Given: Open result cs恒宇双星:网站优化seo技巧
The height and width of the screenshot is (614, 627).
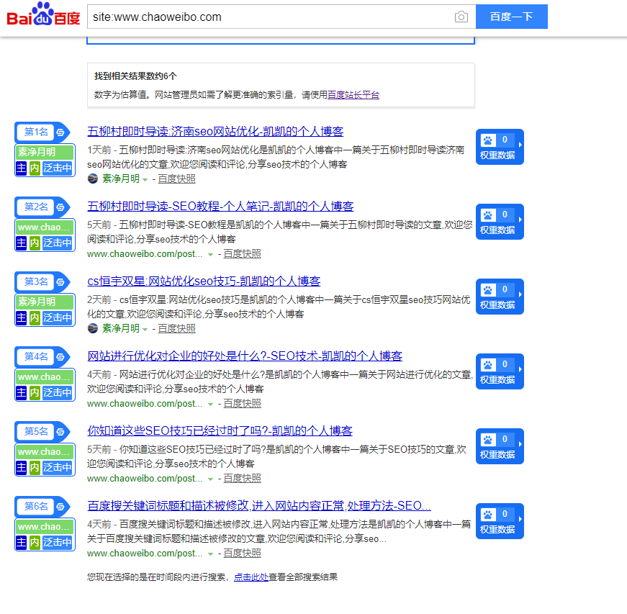Looking at the screenshot, I should (x=204, y=281).
